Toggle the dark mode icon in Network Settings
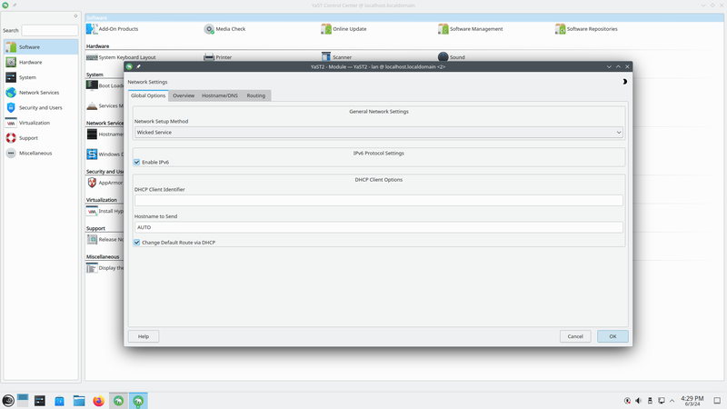Screen dimensions: 727x409 coord(624,82)
